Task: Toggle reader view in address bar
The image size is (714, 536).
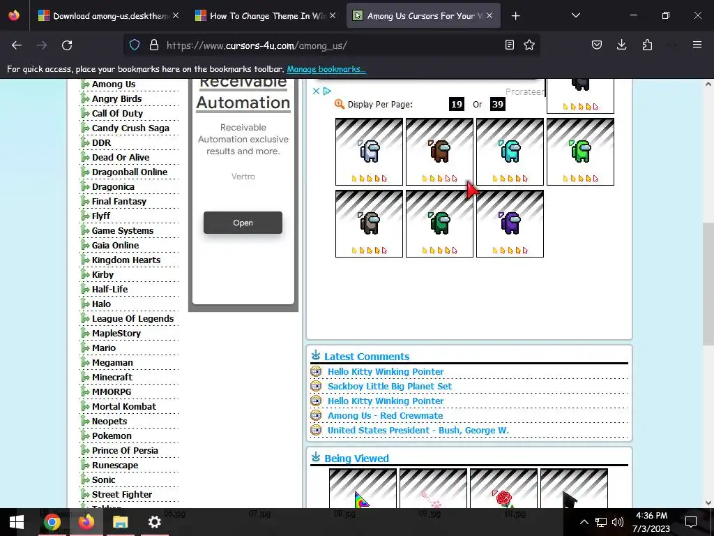Action: pyautogui.click(x=510, y=45)
